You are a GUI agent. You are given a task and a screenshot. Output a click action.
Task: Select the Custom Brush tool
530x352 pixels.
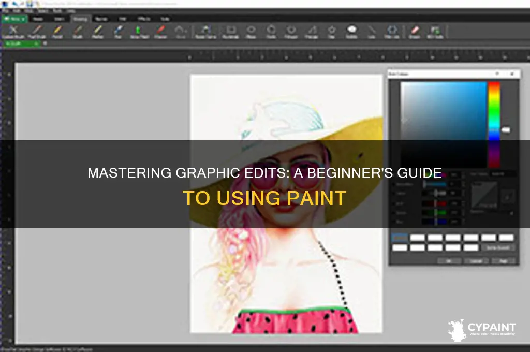[13, 32]
